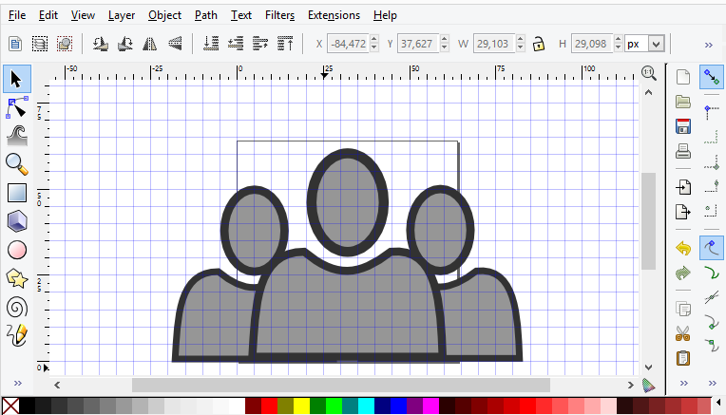Open the Edit menu
This screenshot has height=415, width=726.
tap(48, 15)
